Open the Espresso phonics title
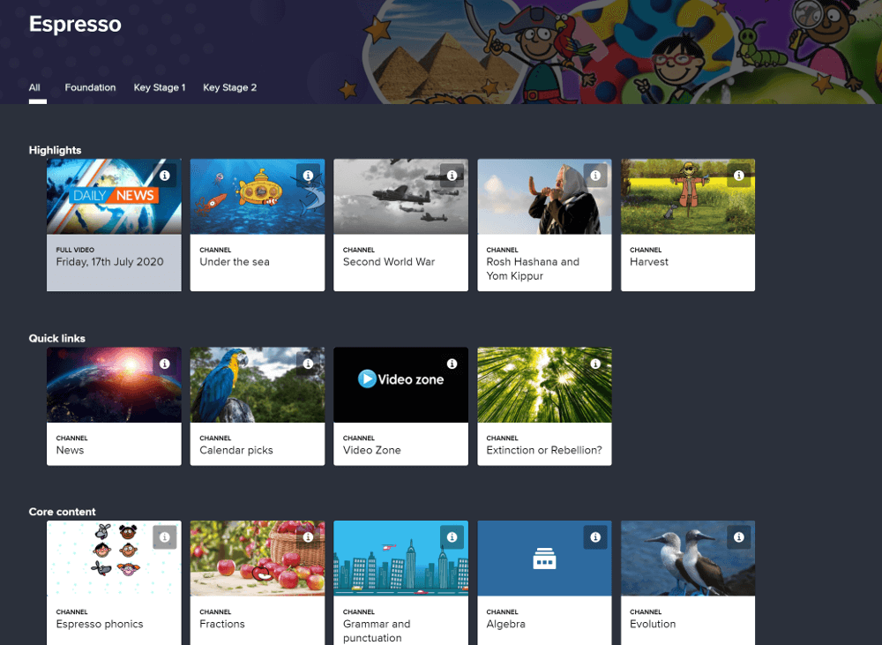The height and width of the screenshot is (645, 882). 100,624
